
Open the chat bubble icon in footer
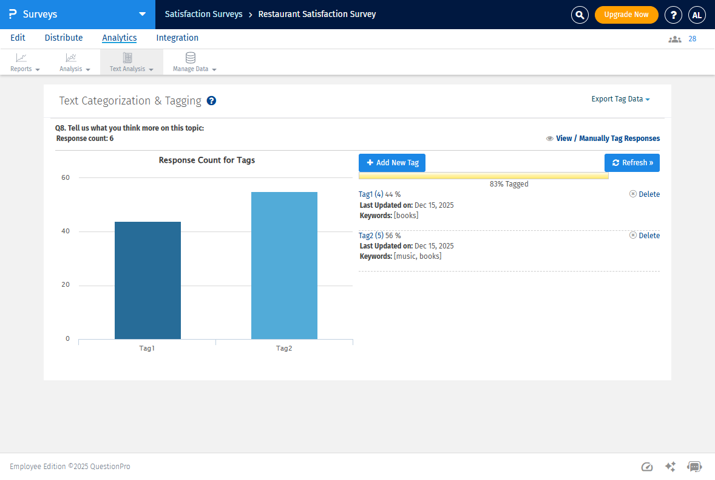click(x=694, y=467)
